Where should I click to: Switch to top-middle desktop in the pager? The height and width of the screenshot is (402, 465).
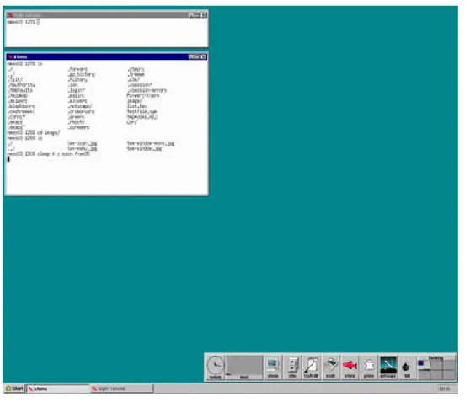coord(436,365)
